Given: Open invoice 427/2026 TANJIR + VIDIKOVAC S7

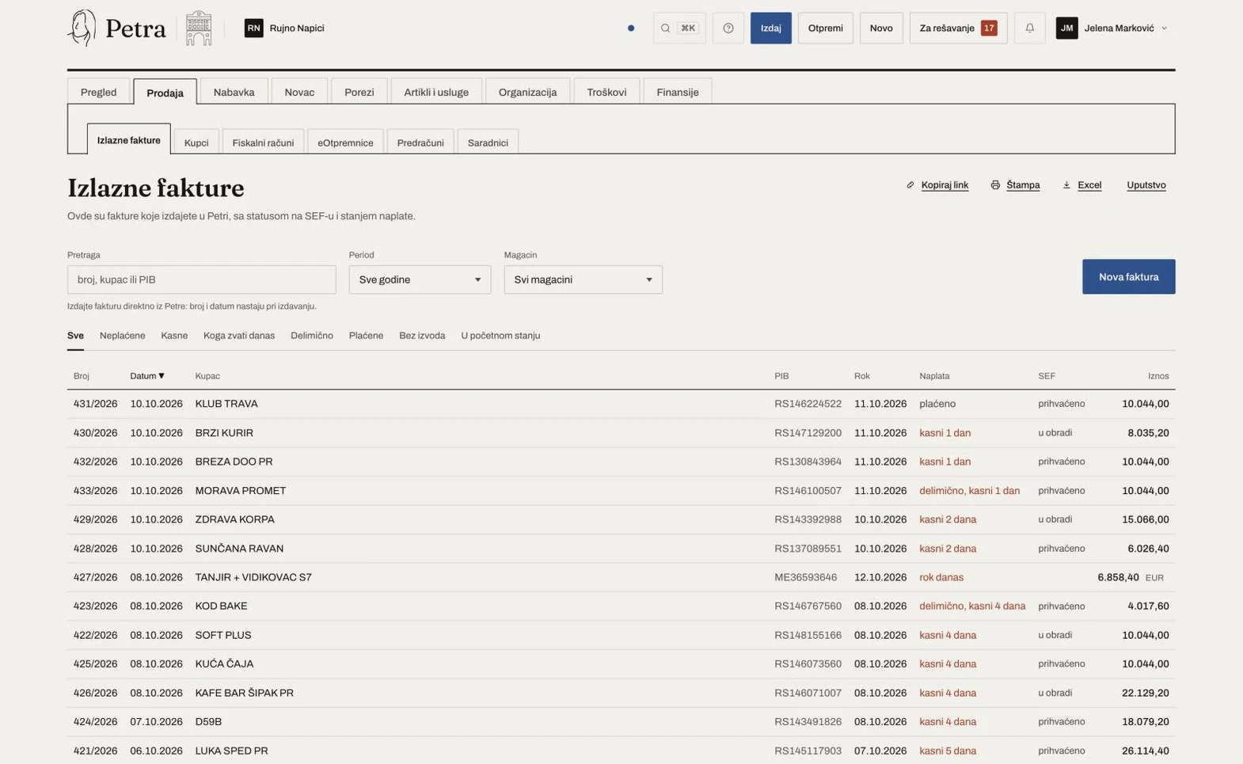Looking at the screenshot, I should (x=621, y=577).
